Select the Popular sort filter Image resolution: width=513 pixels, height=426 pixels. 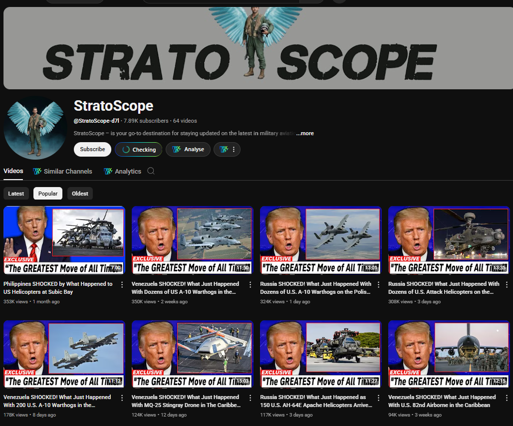click(x=48, y=194)
